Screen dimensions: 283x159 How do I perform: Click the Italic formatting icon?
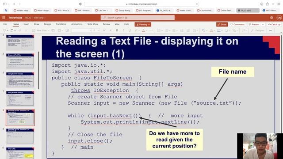[123, 30]
